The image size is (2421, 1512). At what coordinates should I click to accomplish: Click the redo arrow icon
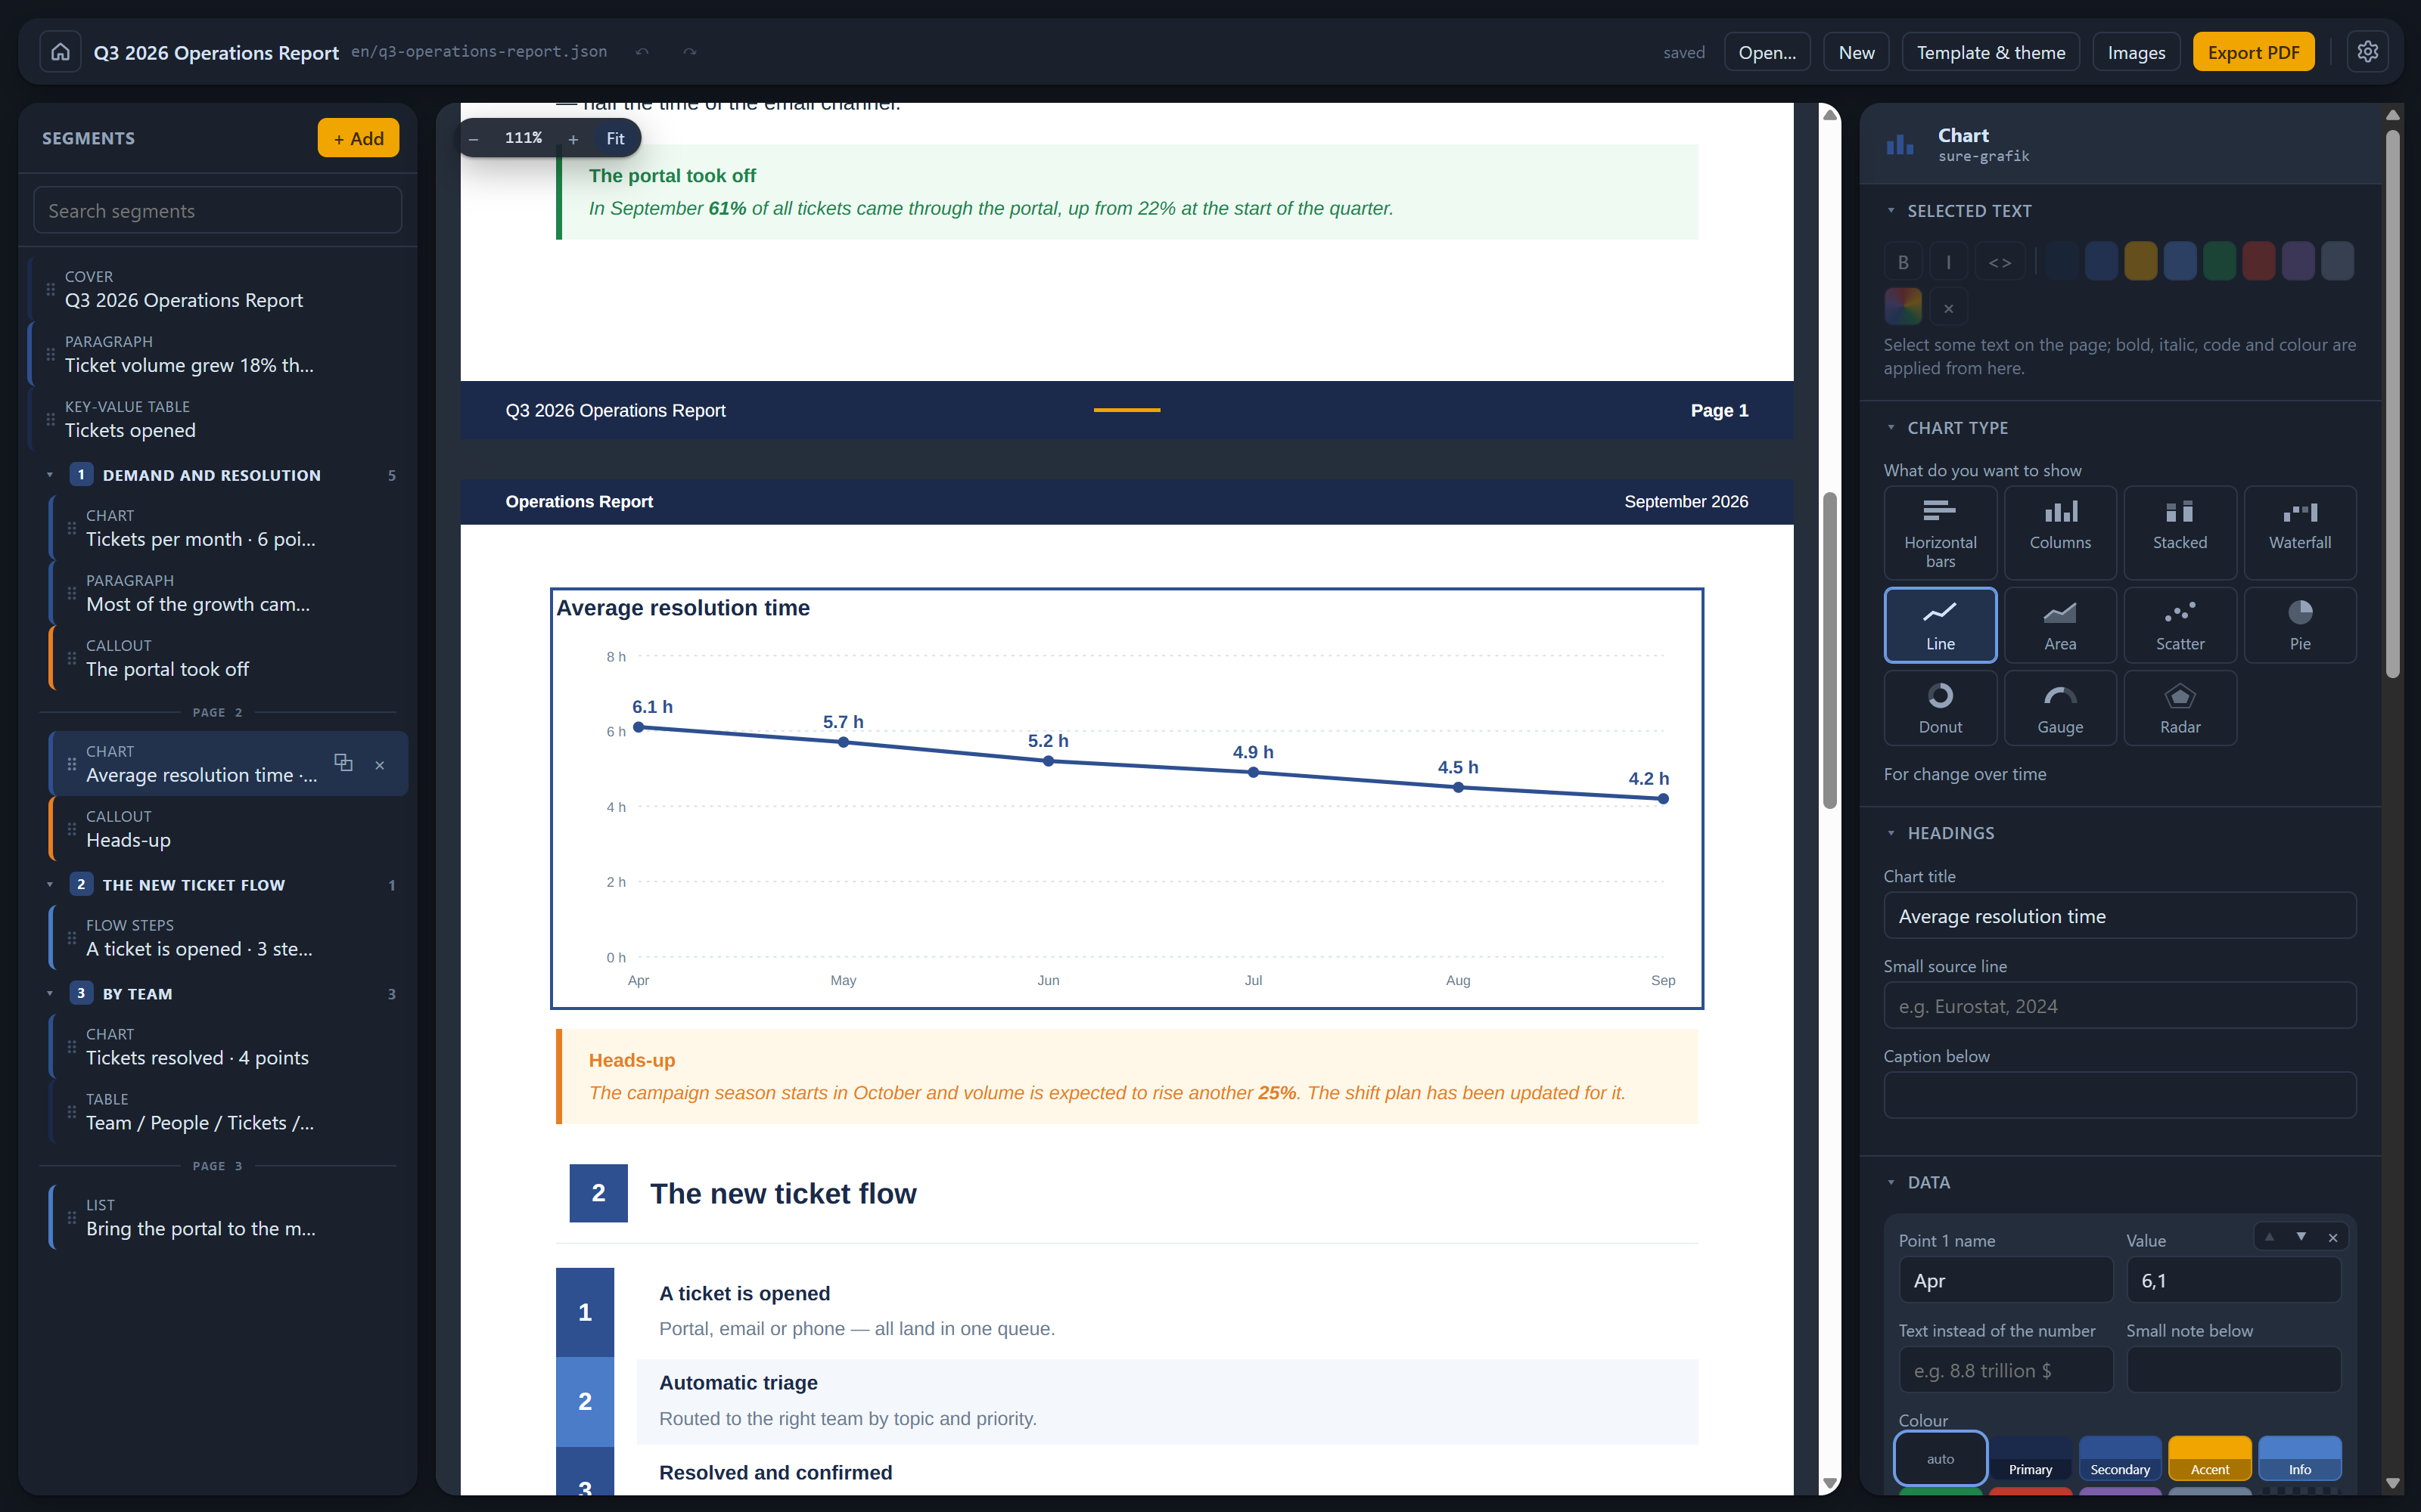pos(689,52)
